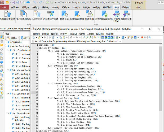Click 每N页添加书签 in the ribbon
Screen dimensions: 164x132
[24, 15]
